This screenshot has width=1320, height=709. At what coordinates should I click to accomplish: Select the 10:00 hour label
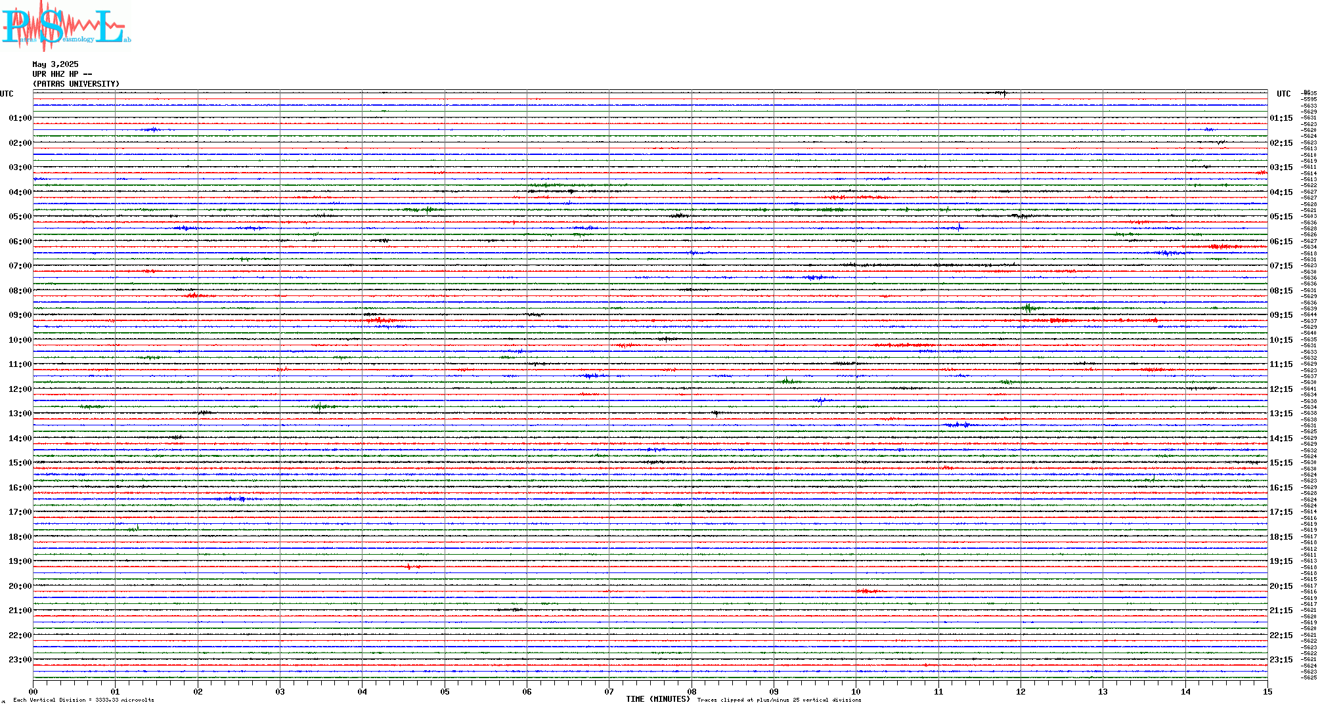20,340
